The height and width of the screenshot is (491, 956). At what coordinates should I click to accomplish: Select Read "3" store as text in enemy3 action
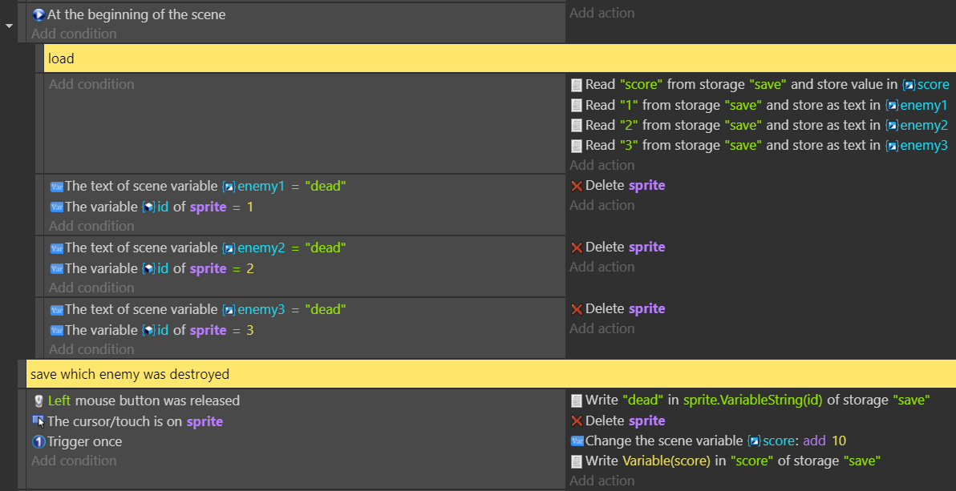click(767, 146)
